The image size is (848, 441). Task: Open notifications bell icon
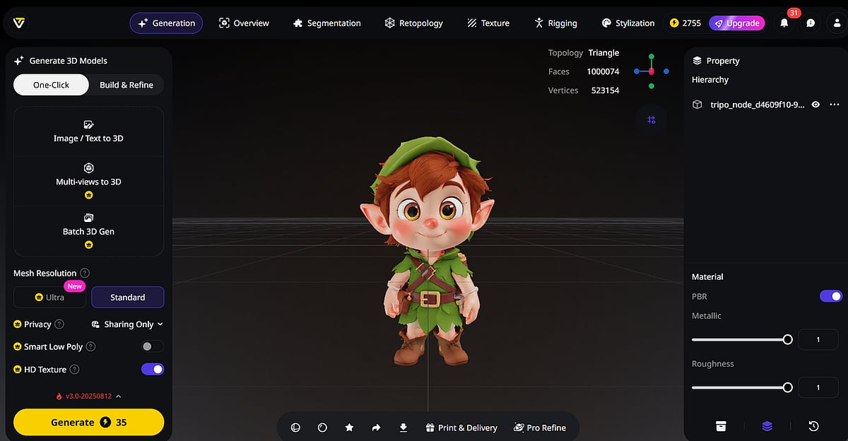[x=784, y=23]
